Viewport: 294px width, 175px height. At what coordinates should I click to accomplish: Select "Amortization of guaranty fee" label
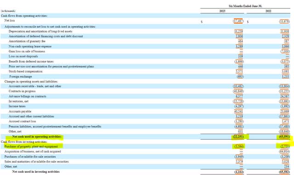(27, 41)
